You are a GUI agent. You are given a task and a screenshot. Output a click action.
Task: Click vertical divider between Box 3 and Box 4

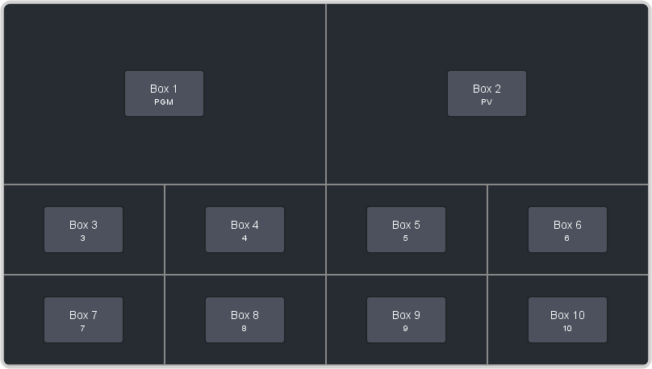165,230
